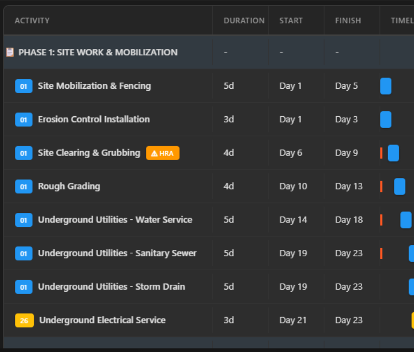Click crew badge 01 on Erosion Control Installation
414x352 pixels.
tap(24, 119)
